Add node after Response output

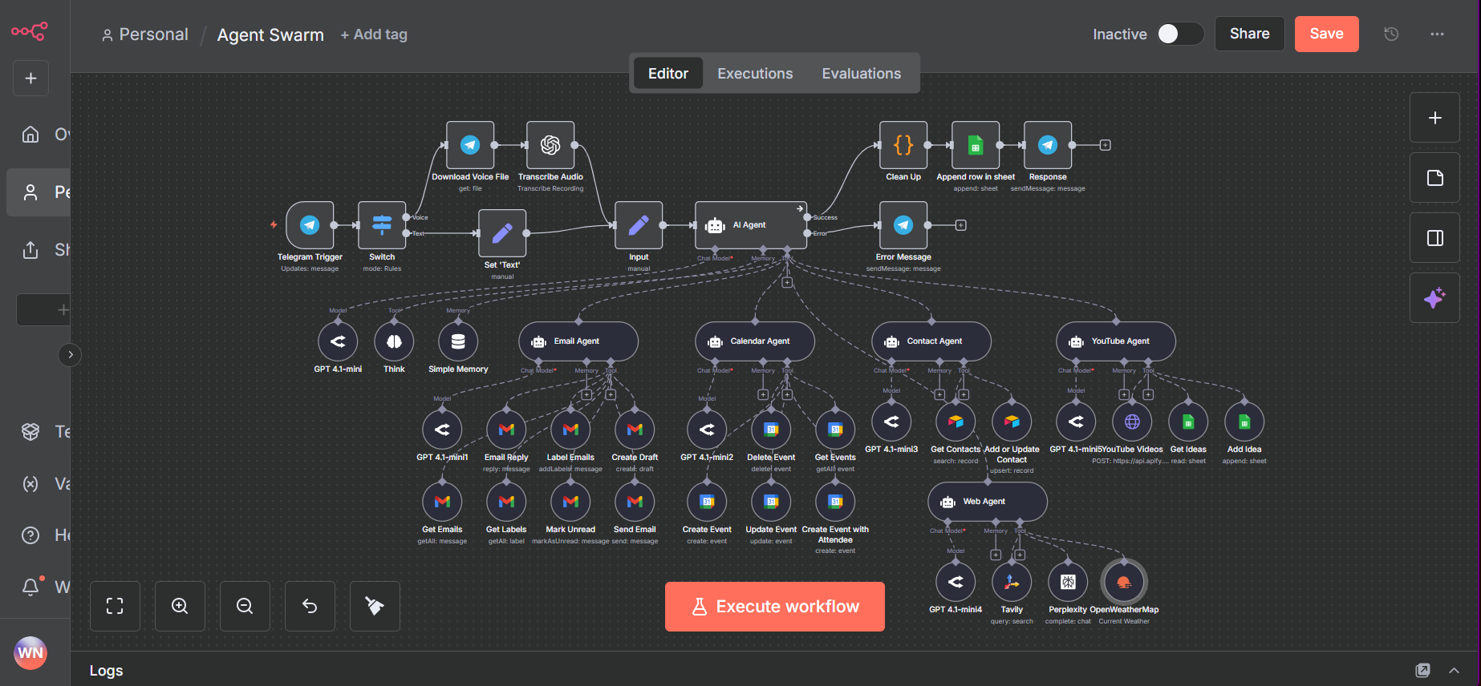pyautogui.click(x=1105, y=145)
